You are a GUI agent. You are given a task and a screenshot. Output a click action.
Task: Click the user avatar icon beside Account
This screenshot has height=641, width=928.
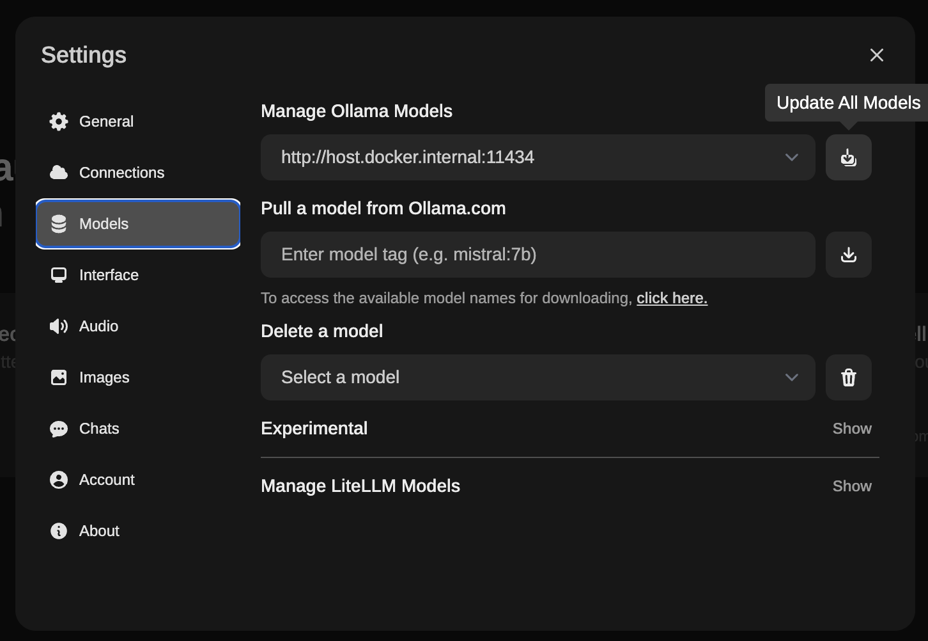click(58, 479)
